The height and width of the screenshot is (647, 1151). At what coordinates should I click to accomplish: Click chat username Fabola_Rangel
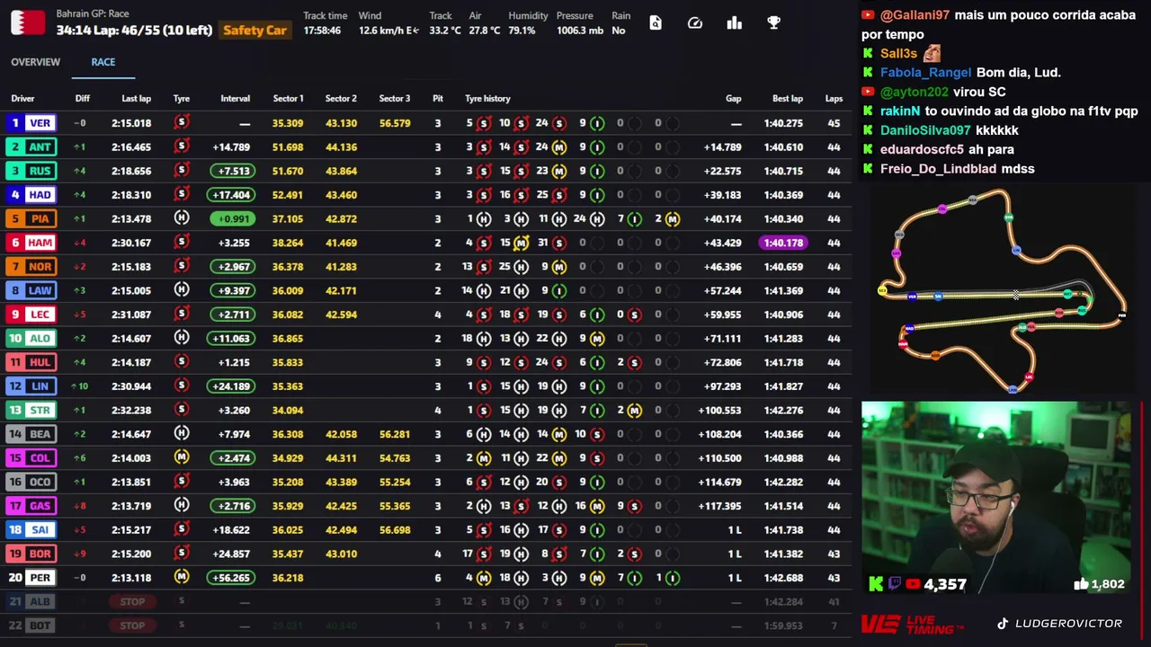point(925,73)
